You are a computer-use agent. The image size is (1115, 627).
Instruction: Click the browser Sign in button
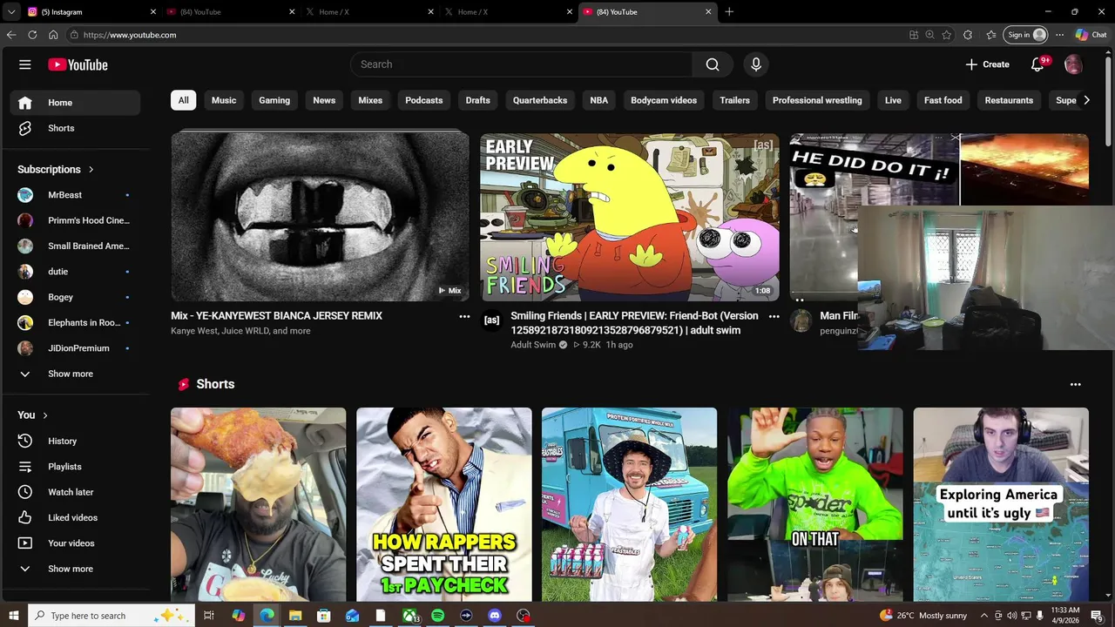[x=1026, y=35]
